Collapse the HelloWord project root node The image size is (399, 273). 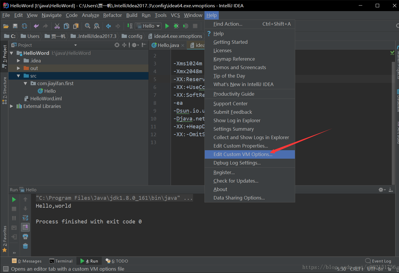click(x=12, y=53)
